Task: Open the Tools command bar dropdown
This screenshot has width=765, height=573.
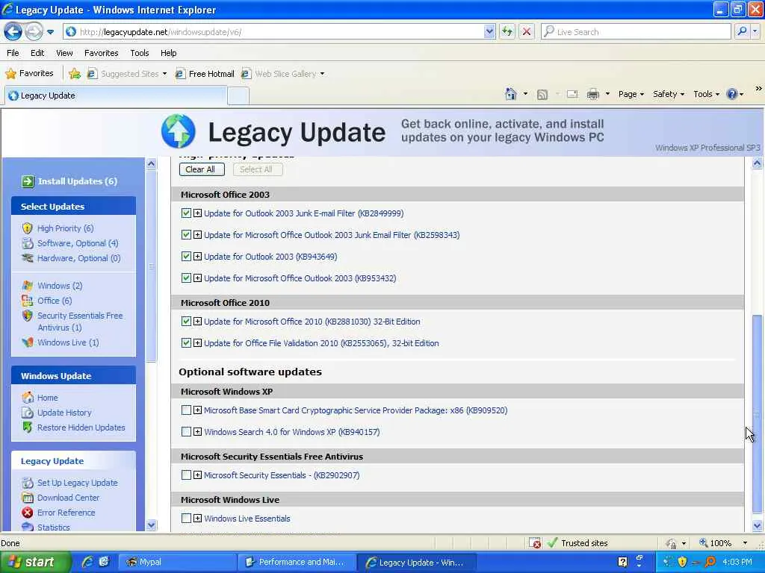Action: point(706,94)
